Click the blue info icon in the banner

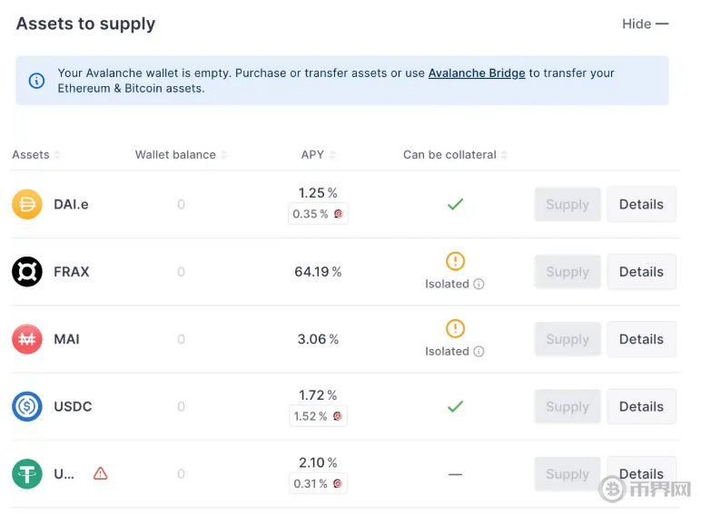click(36, 81)
